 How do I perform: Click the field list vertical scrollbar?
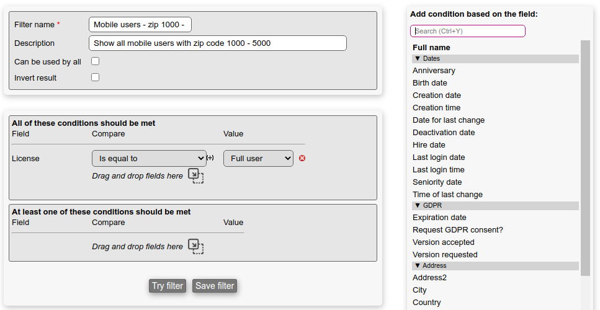(585, 155)
